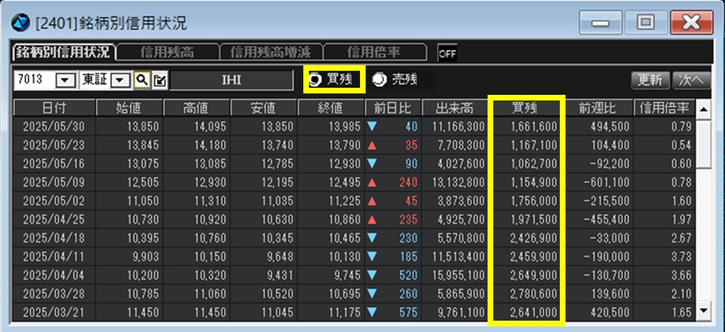This screenshot has height=332, width=725.
Task: Switch to 信用残高 tab
Action: click(167, 52)
